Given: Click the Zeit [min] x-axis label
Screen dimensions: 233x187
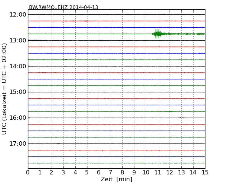Looking at the screenshot, I should [116, 179].
